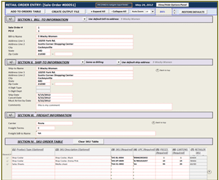Click the - Collapse All button

point(119,11)
